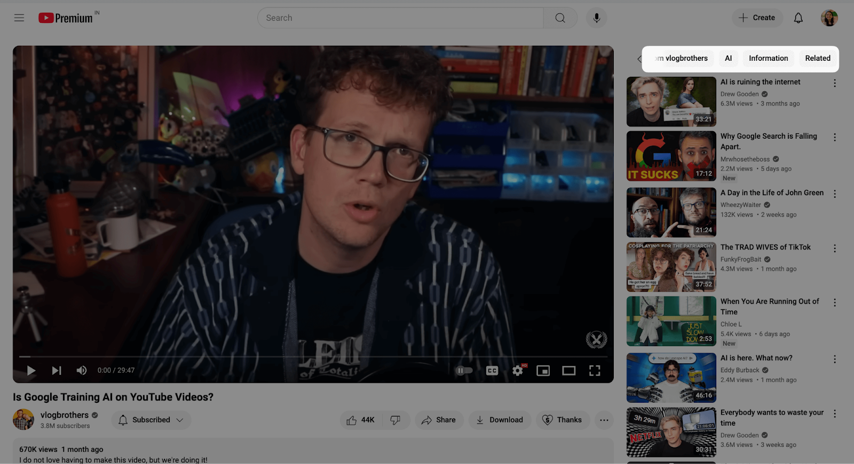The height and width of the screenshot is (464, 854).
Task: Open options for 'AI is ruining the internet'
Action: tap(835, 83)
